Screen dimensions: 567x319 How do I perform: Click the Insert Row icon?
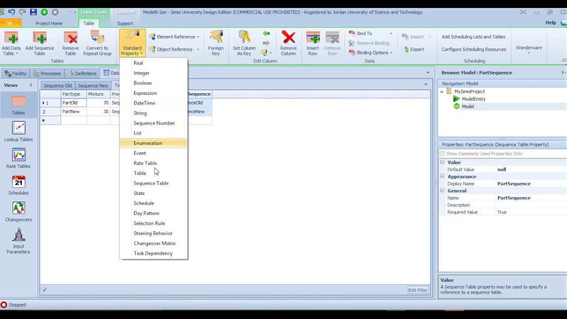(313, 43)
